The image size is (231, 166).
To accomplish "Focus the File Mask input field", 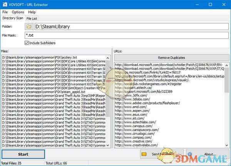I will [127, 35].
